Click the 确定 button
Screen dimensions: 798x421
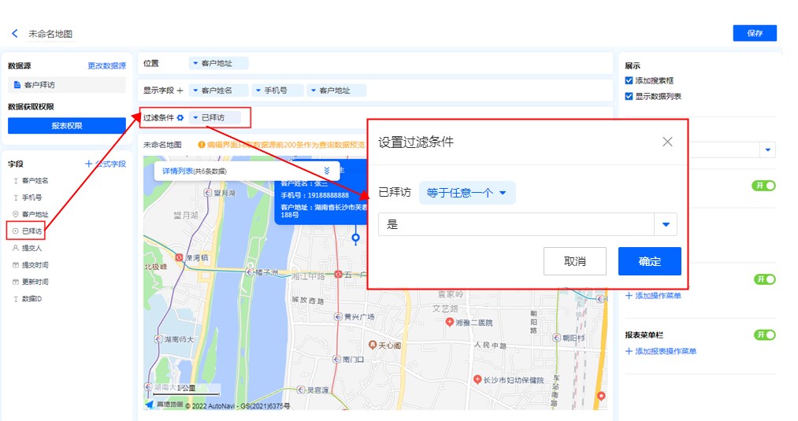[649, 261]
